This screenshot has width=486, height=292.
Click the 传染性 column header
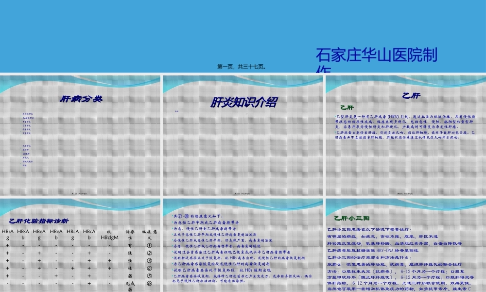[x=130, y=234]
